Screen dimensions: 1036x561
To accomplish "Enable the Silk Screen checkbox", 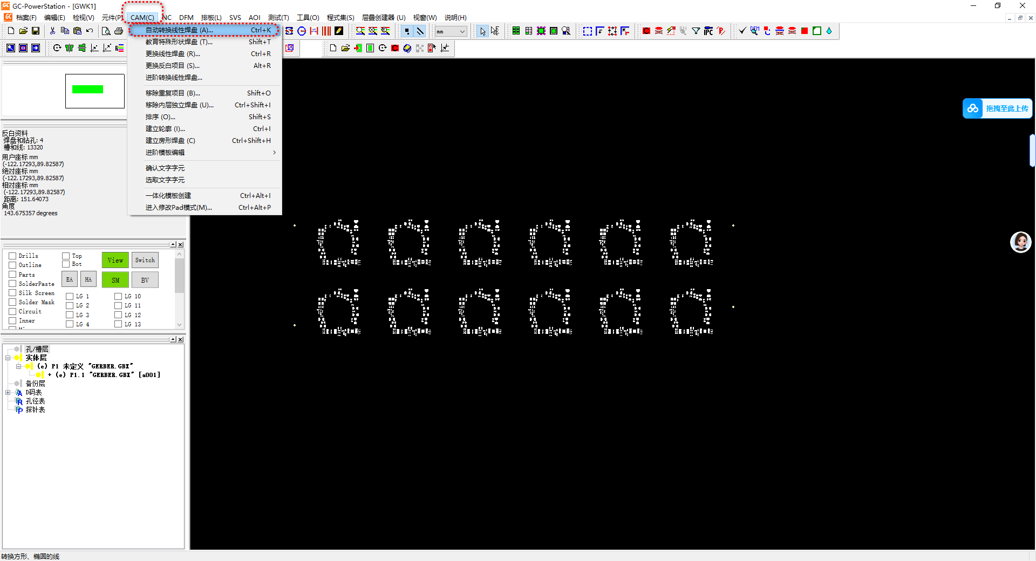I will tap(12, 293).
